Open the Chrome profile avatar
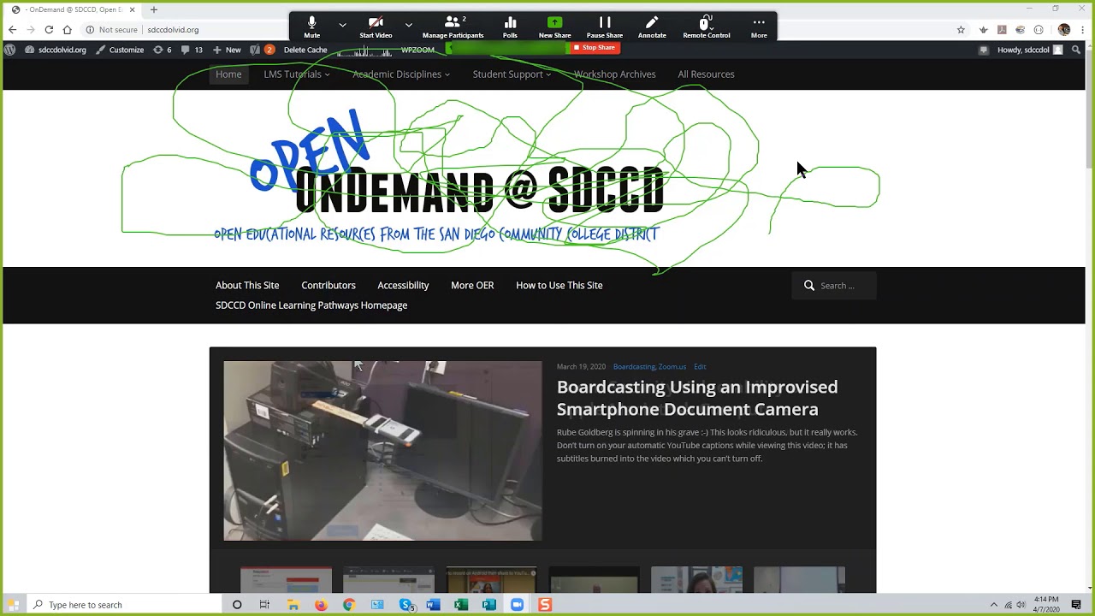The height and width of the screenshot is (616, 1095). click(1064, 29)
